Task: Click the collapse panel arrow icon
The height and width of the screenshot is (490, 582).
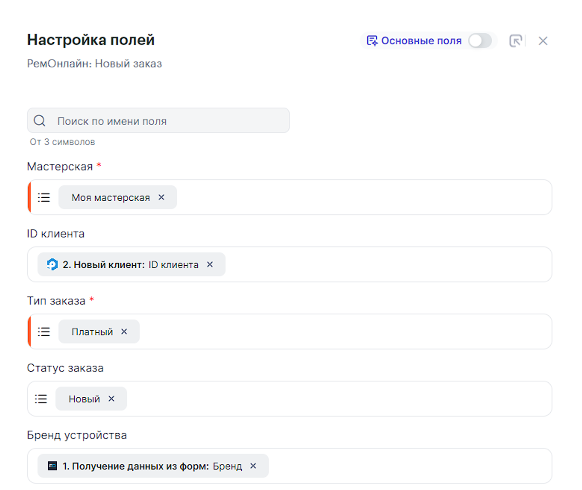Action: point(515,41)
